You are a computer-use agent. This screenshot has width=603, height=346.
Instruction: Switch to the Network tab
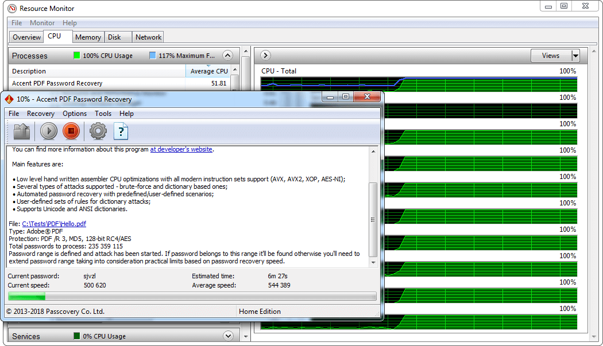point(148,37)
